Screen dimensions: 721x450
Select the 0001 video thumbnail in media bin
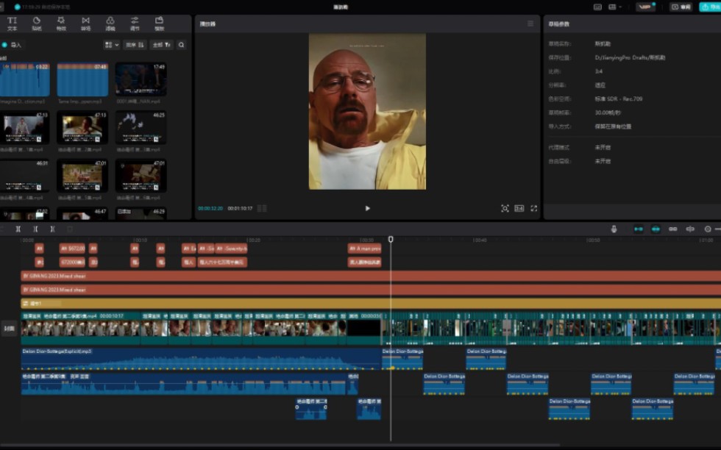click(141, 80)
